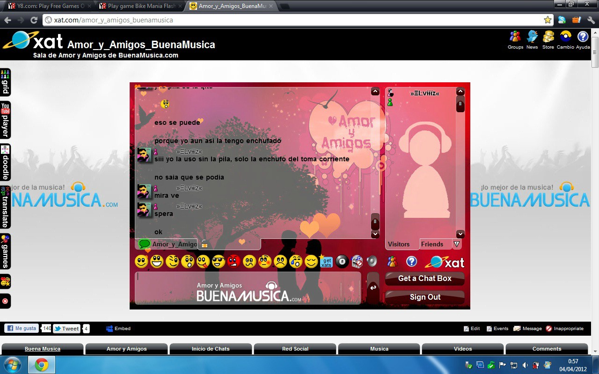Click the Me gusta Facebook button

pyautogui.click(x=22, y=328)
